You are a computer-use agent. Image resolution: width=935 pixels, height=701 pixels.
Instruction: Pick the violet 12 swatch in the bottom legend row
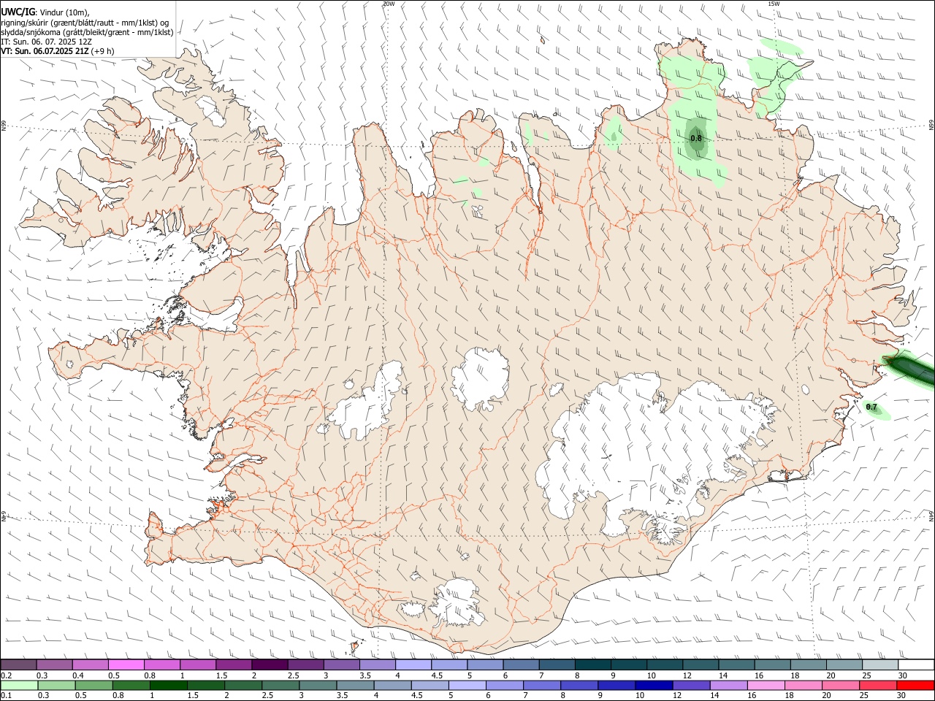point(690,685)
